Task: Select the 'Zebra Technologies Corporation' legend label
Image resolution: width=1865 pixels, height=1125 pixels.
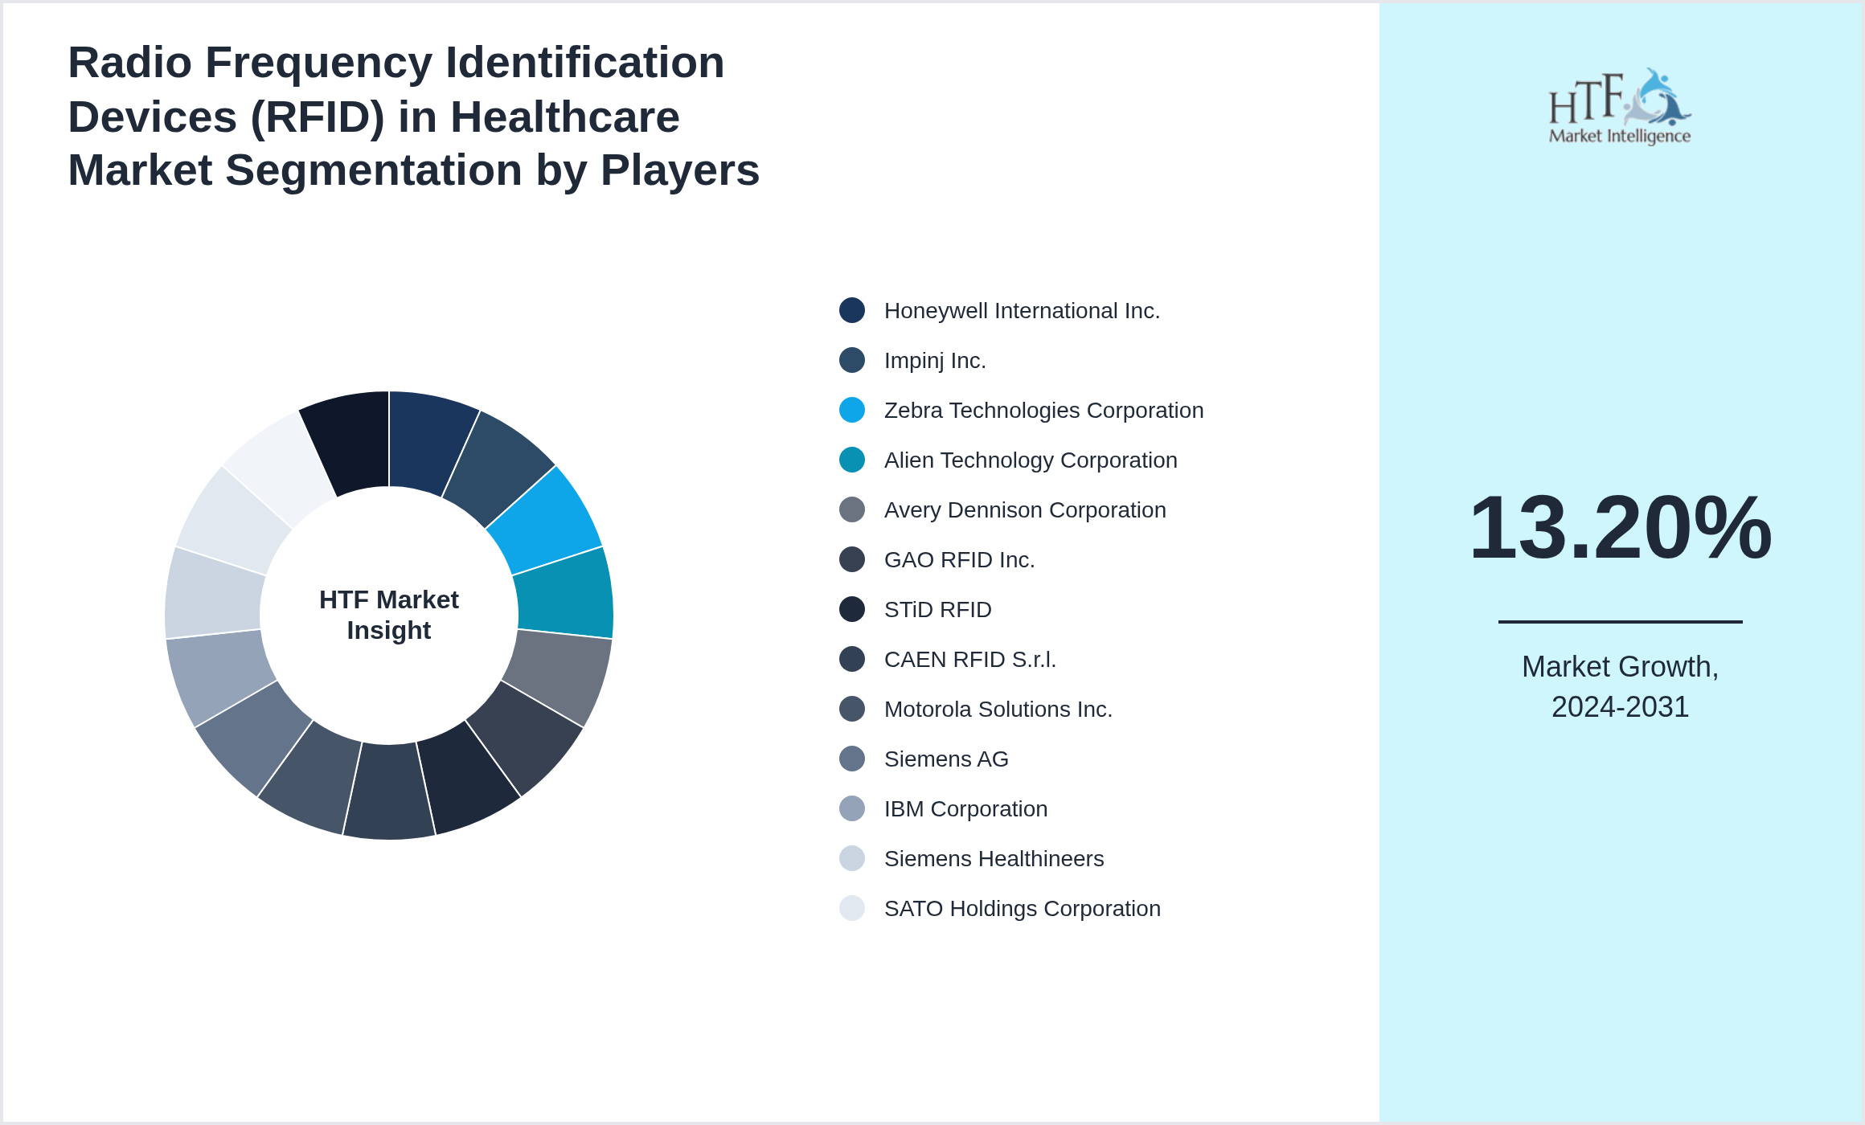Action: pos(1043,411)
